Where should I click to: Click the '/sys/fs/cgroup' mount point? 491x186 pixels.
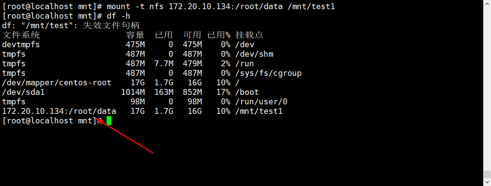(x=268, y=73)
